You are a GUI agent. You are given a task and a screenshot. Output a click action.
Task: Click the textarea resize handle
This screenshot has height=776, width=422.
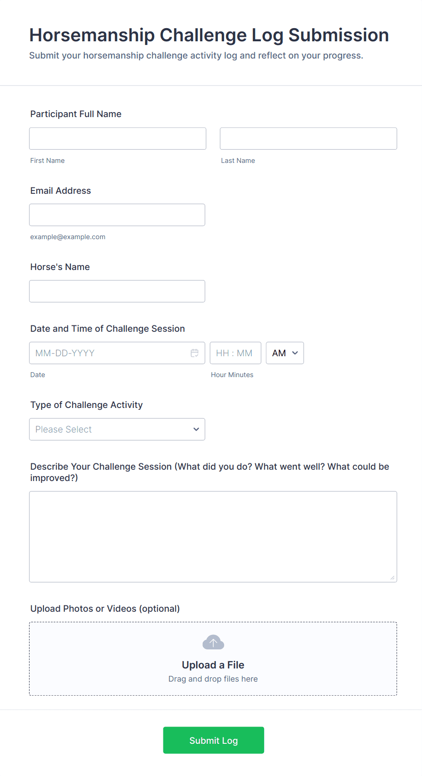point(393,578)
